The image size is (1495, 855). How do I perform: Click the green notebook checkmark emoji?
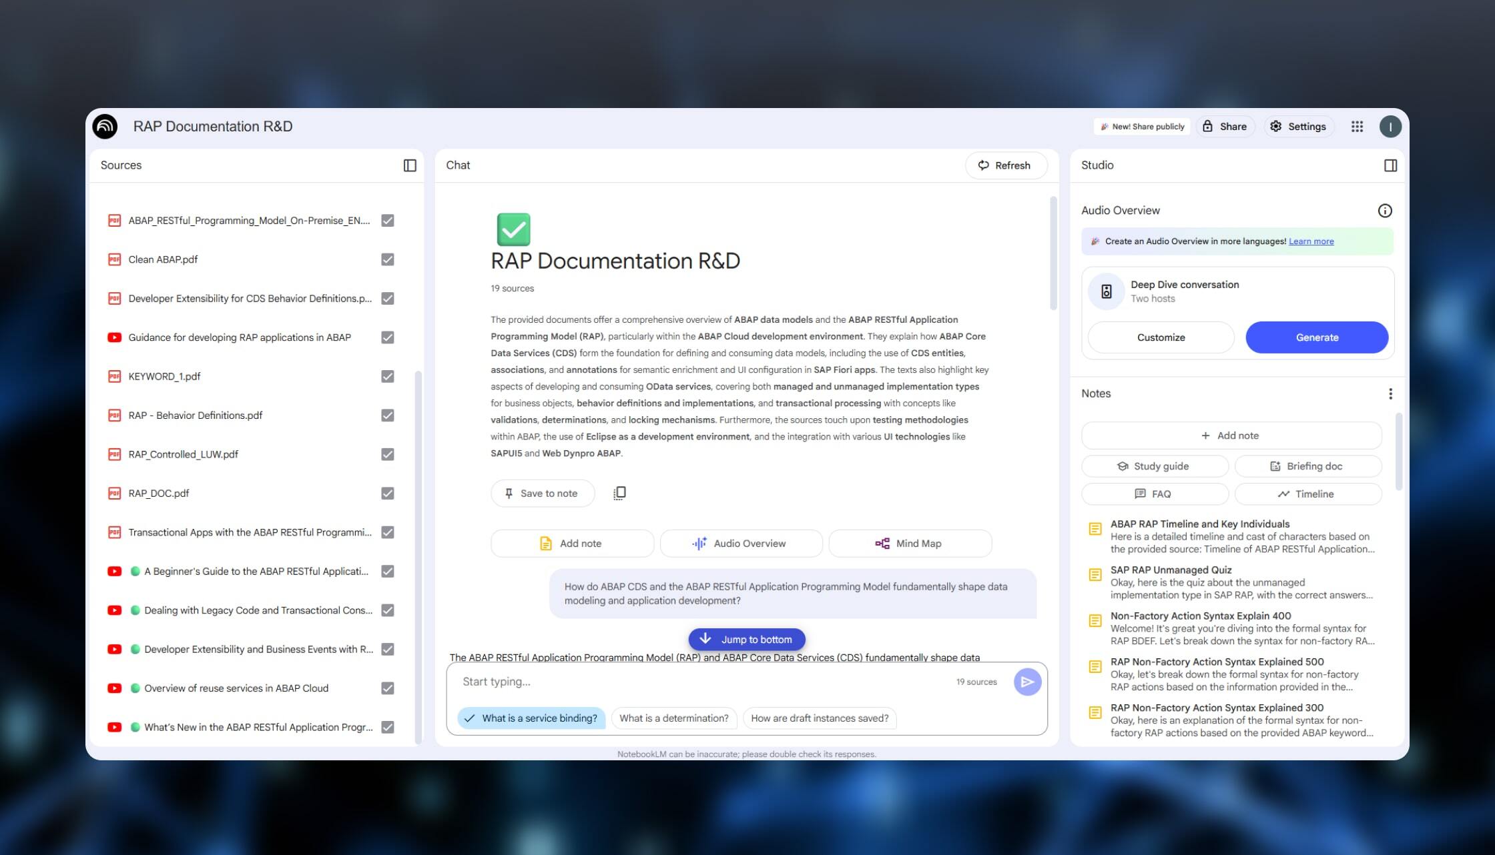[x=513, y=229]
